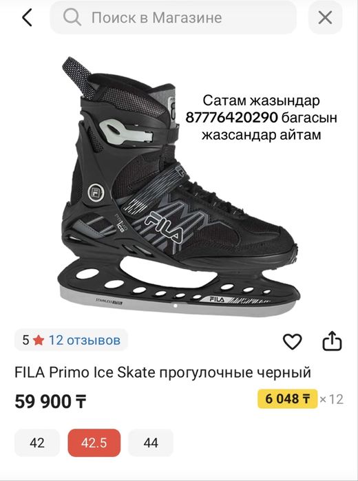Share this product via share icon
Image resolution: width=358 pixels, height=481 pixels.
click(x=332, y=341)
